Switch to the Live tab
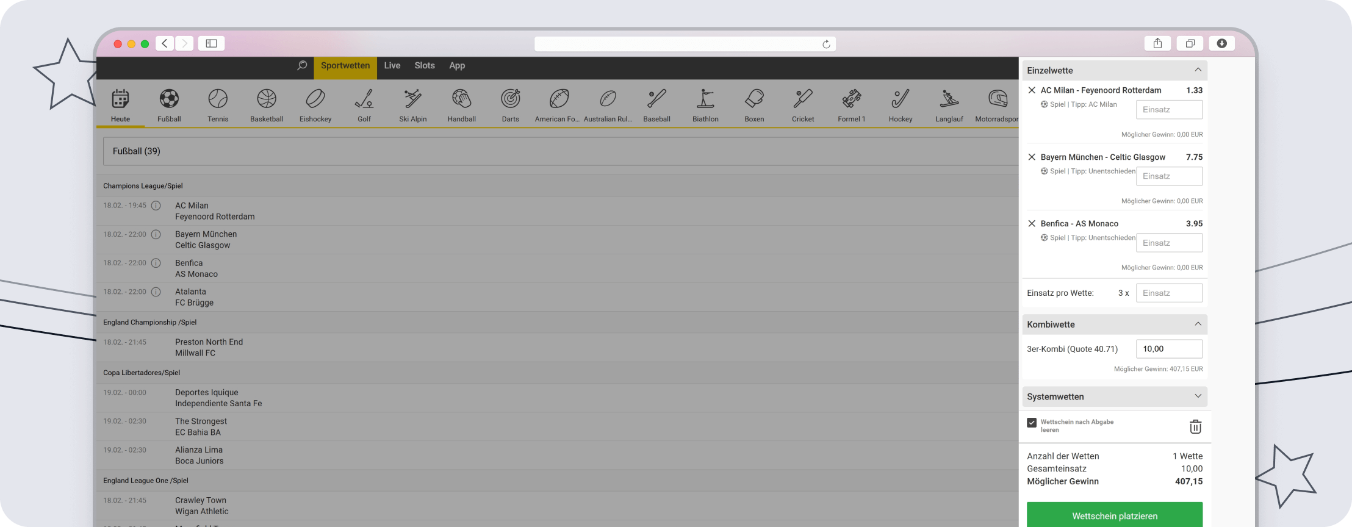Viewport: 1352px width, 527px height. (392, 65)
